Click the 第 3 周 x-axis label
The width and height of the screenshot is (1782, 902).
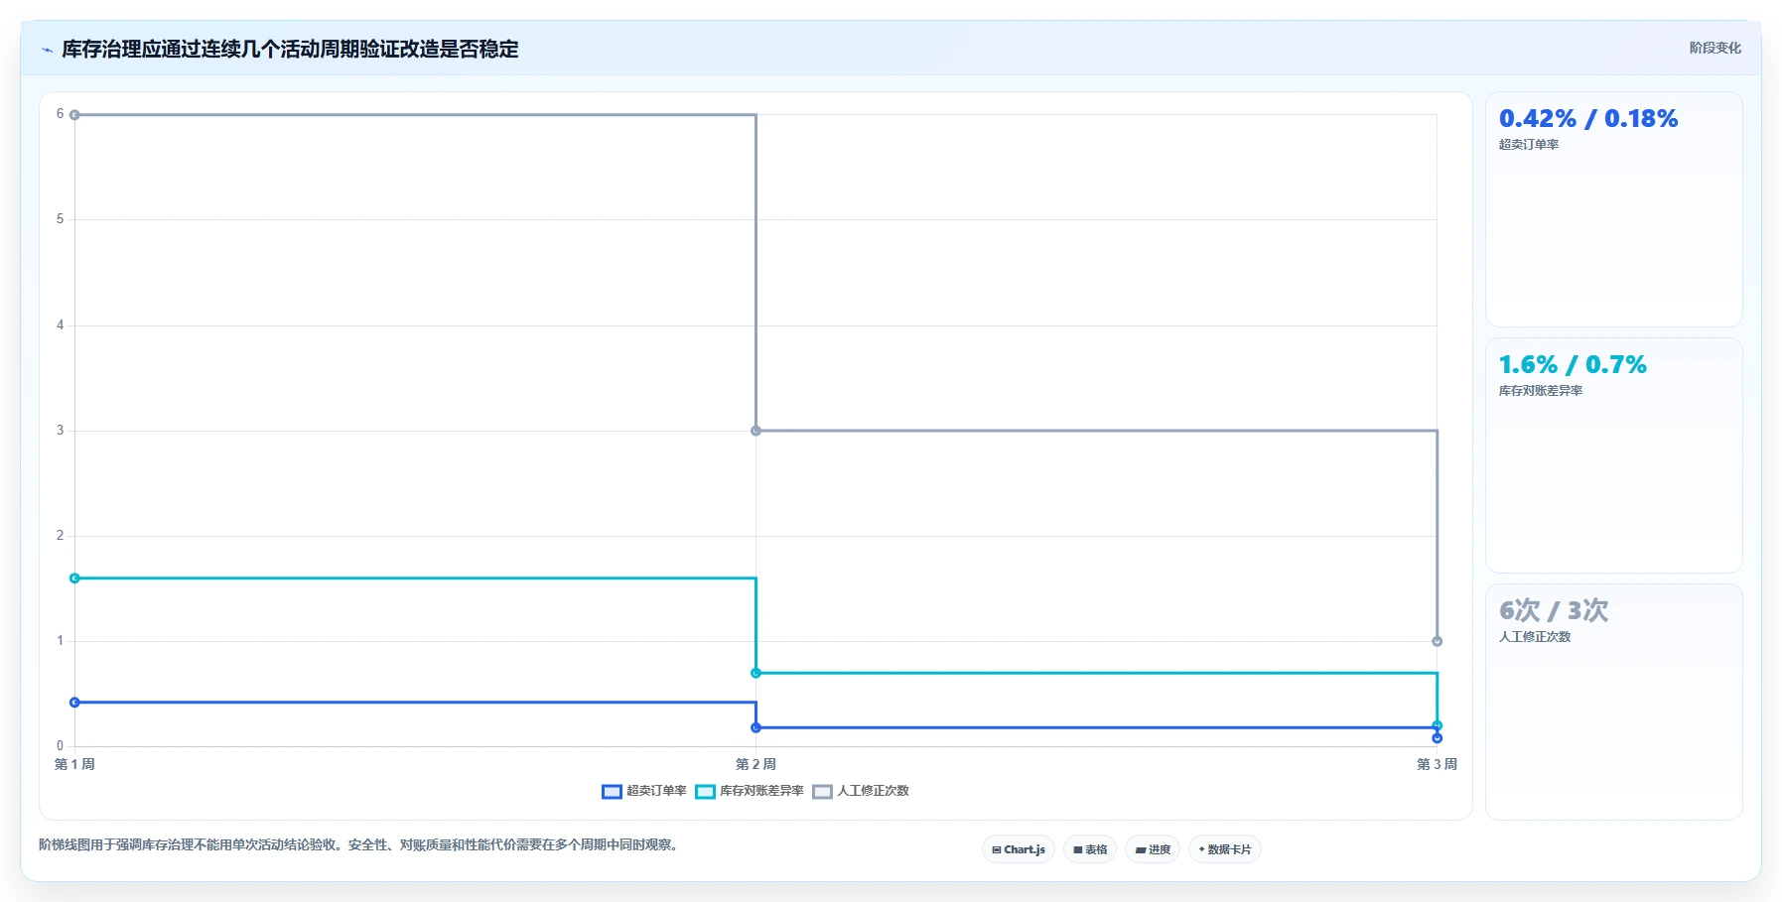click(1437, 764)
